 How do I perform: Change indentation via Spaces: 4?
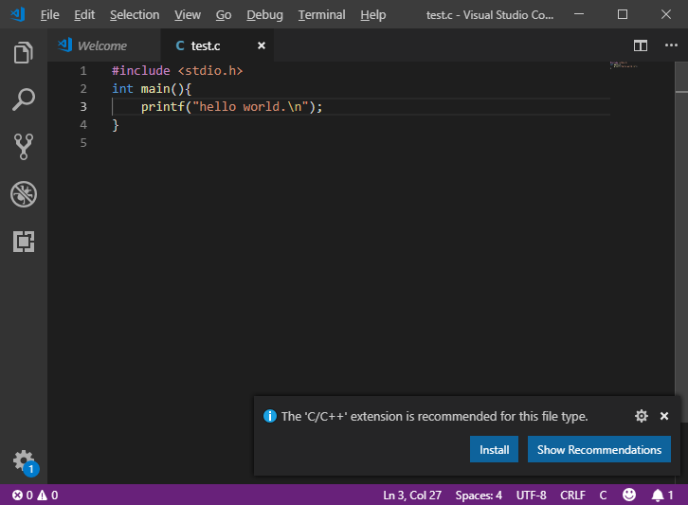tap(479, 496)
